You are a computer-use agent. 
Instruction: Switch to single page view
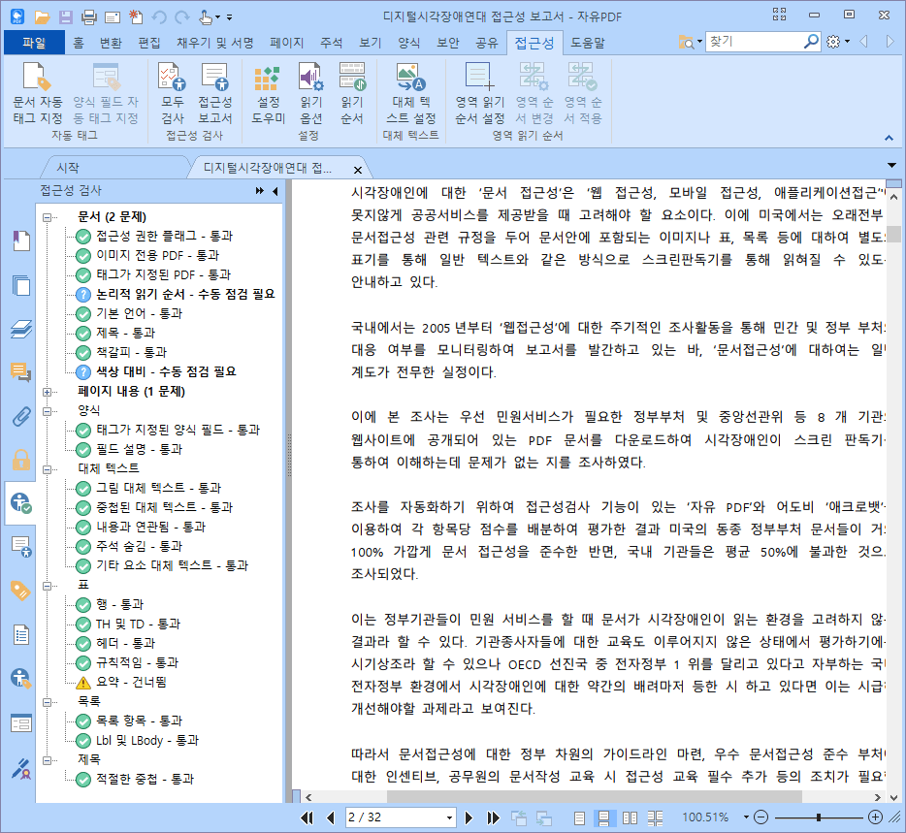[x=579, y=818]
